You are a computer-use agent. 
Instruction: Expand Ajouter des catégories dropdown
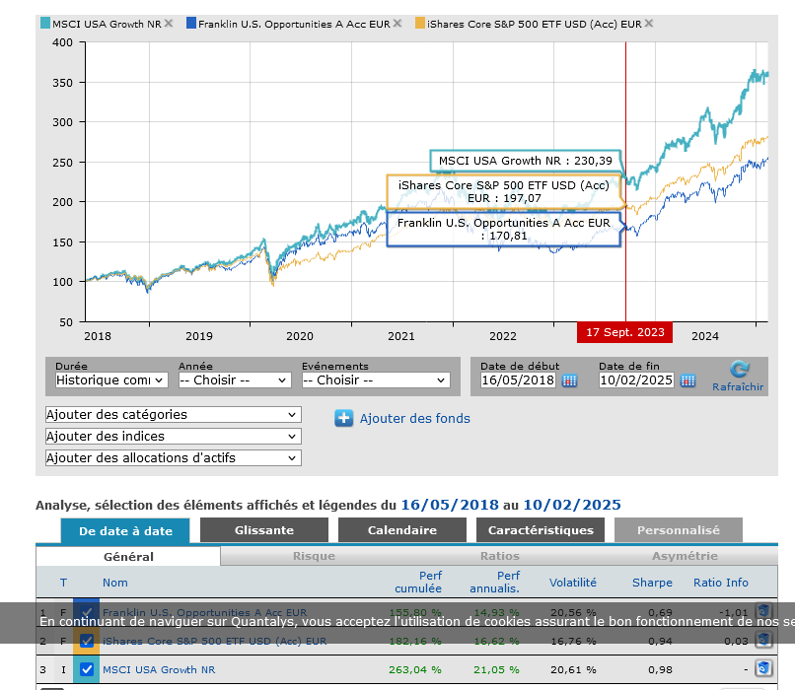tap(174, 414)
